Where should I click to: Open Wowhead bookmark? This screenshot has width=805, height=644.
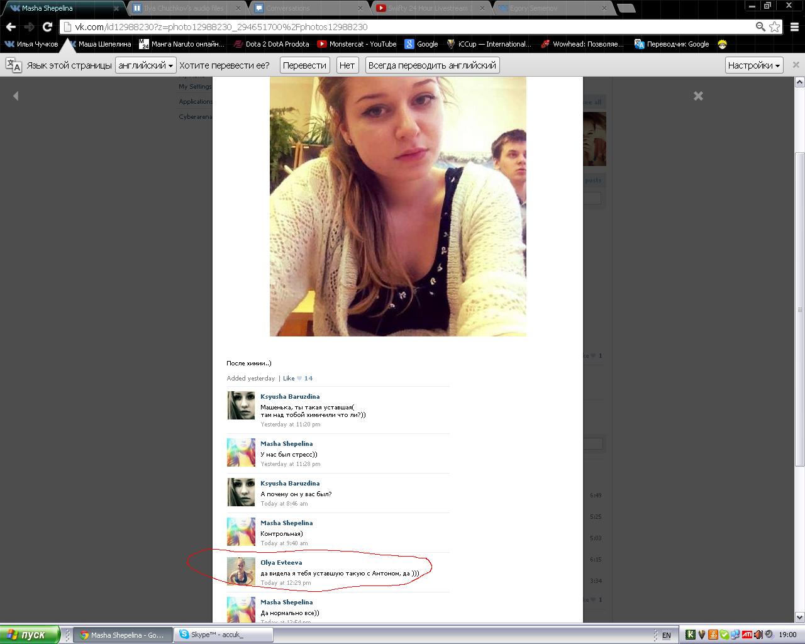[x=582, y=44]
